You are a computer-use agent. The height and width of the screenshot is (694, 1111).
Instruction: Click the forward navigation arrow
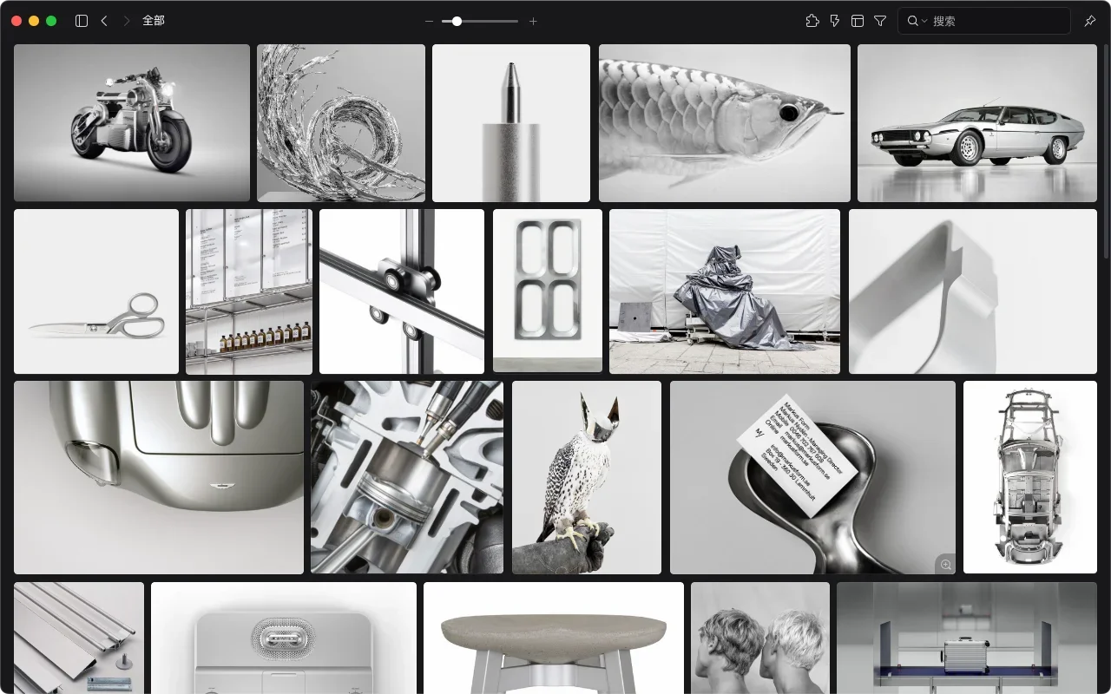tap(127, 21)
